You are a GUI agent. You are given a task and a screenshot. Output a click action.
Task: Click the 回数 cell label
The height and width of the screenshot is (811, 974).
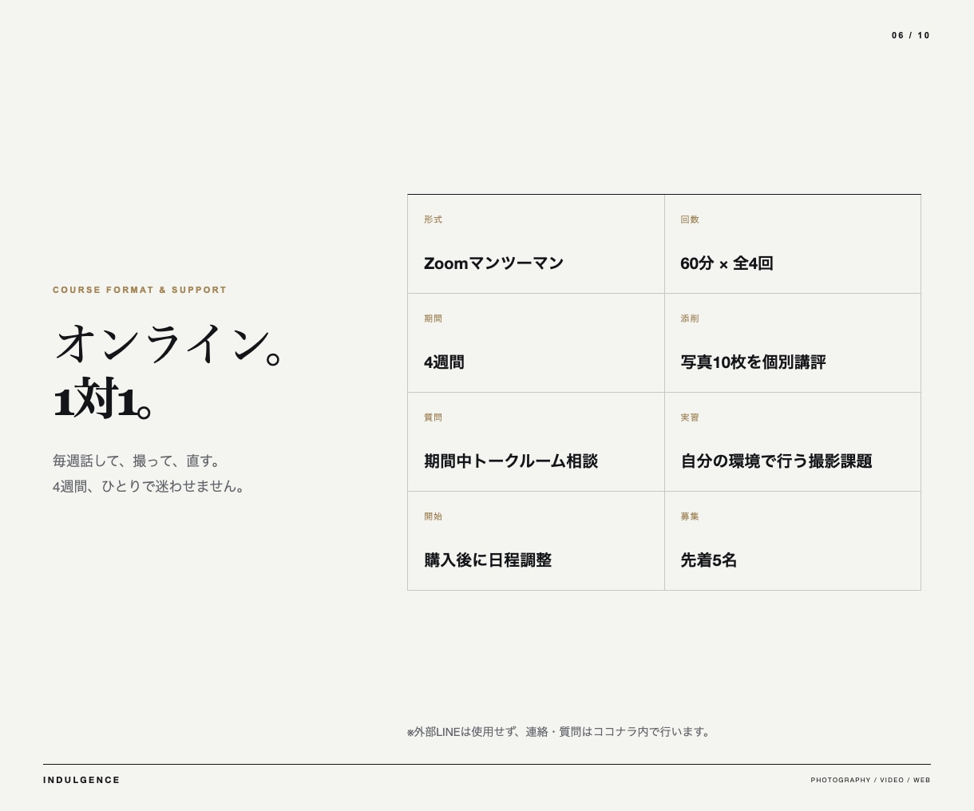[690, 220]
